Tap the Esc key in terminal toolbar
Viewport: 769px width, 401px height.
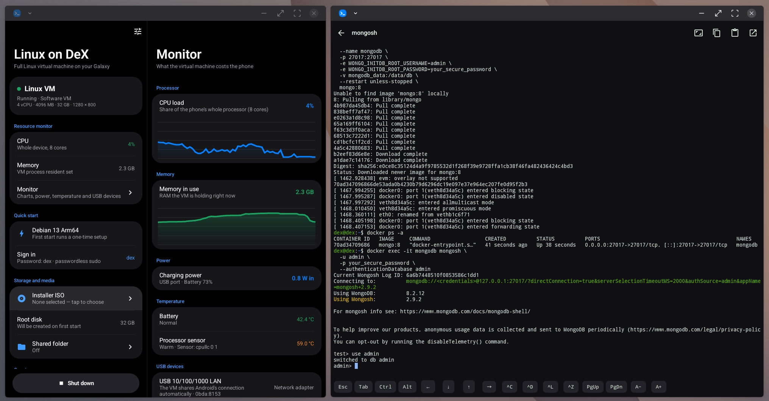(x=343, y=387)
